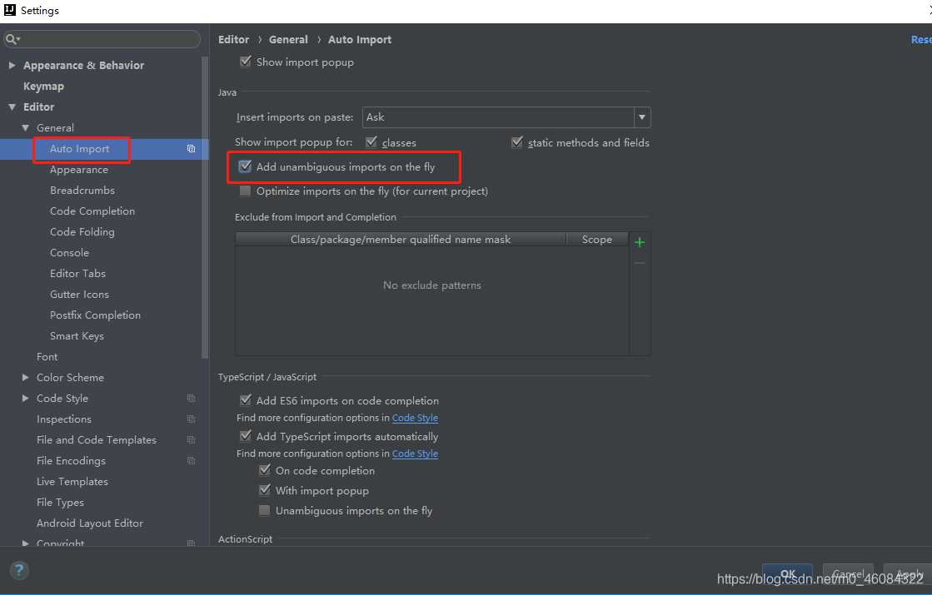Select Live Templates in the tree
Image resolution: width=932 pixels, height=595 pixels.
click(x=72, y=481)
